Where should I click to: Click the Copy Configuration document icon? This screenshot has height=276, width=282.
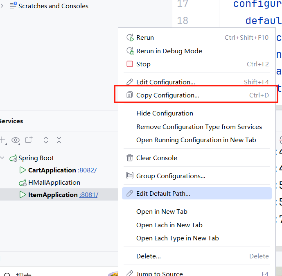click(x=130, y=95)
